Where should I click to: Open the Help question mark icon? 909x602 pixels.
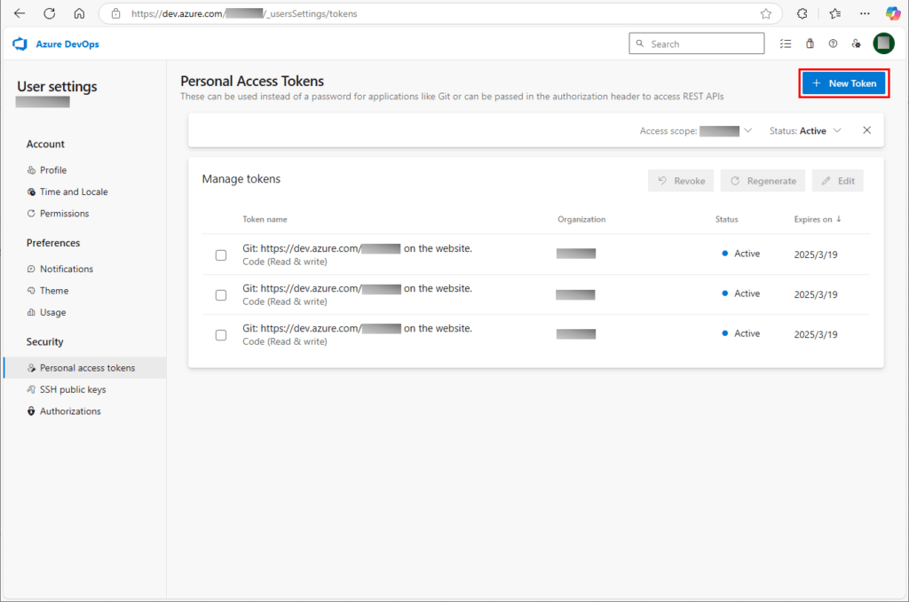(833, 43)
